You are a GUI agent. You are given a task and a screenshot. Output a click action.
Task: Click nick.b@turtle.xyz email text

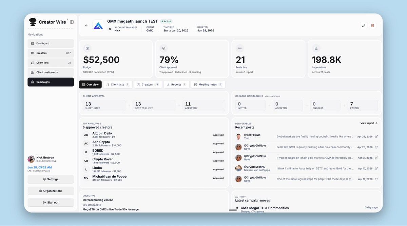click(46, 161)
